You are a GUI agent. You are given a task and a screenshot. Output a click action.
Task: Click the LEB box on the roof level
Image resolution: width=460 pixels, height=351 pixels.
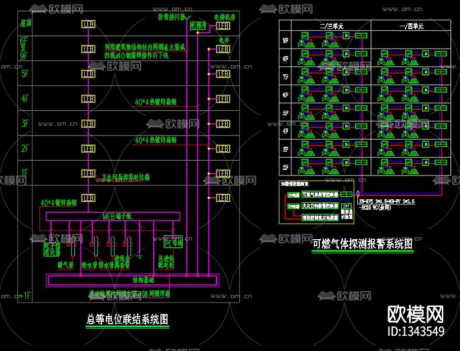click(89, 24)
